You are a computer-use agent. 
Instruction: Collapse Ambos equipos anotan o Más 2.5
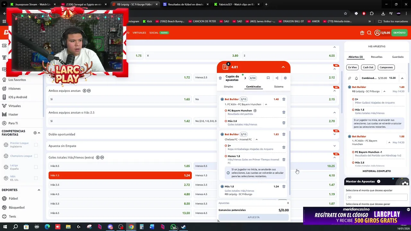335,113
